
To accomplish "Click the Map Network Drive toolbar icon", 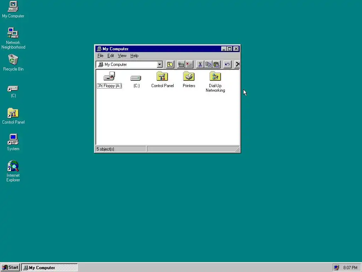I will click(x=181, y=64).
